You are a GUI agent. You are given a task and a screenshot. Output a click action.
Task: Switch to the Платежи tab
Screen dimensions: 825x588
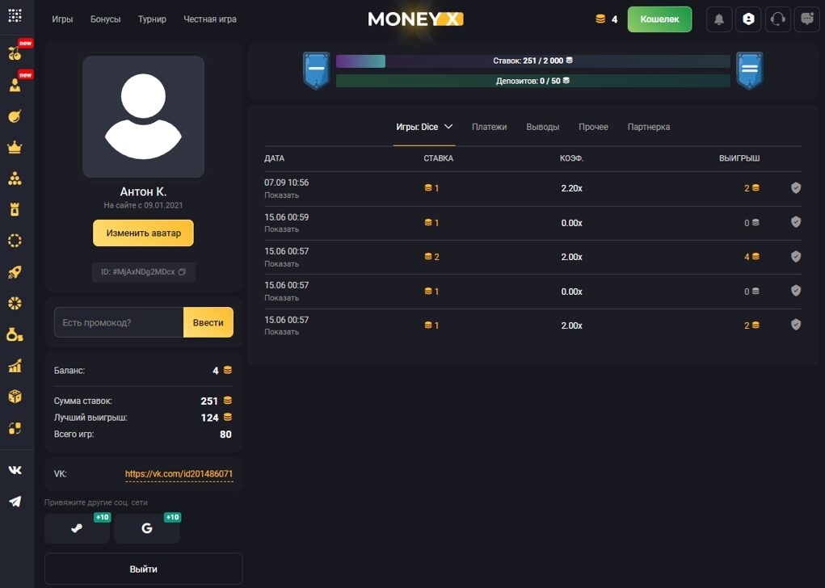point(490,127)
